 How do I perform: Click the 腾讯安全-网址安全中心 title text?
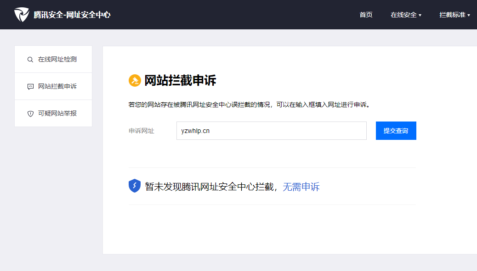72,15
